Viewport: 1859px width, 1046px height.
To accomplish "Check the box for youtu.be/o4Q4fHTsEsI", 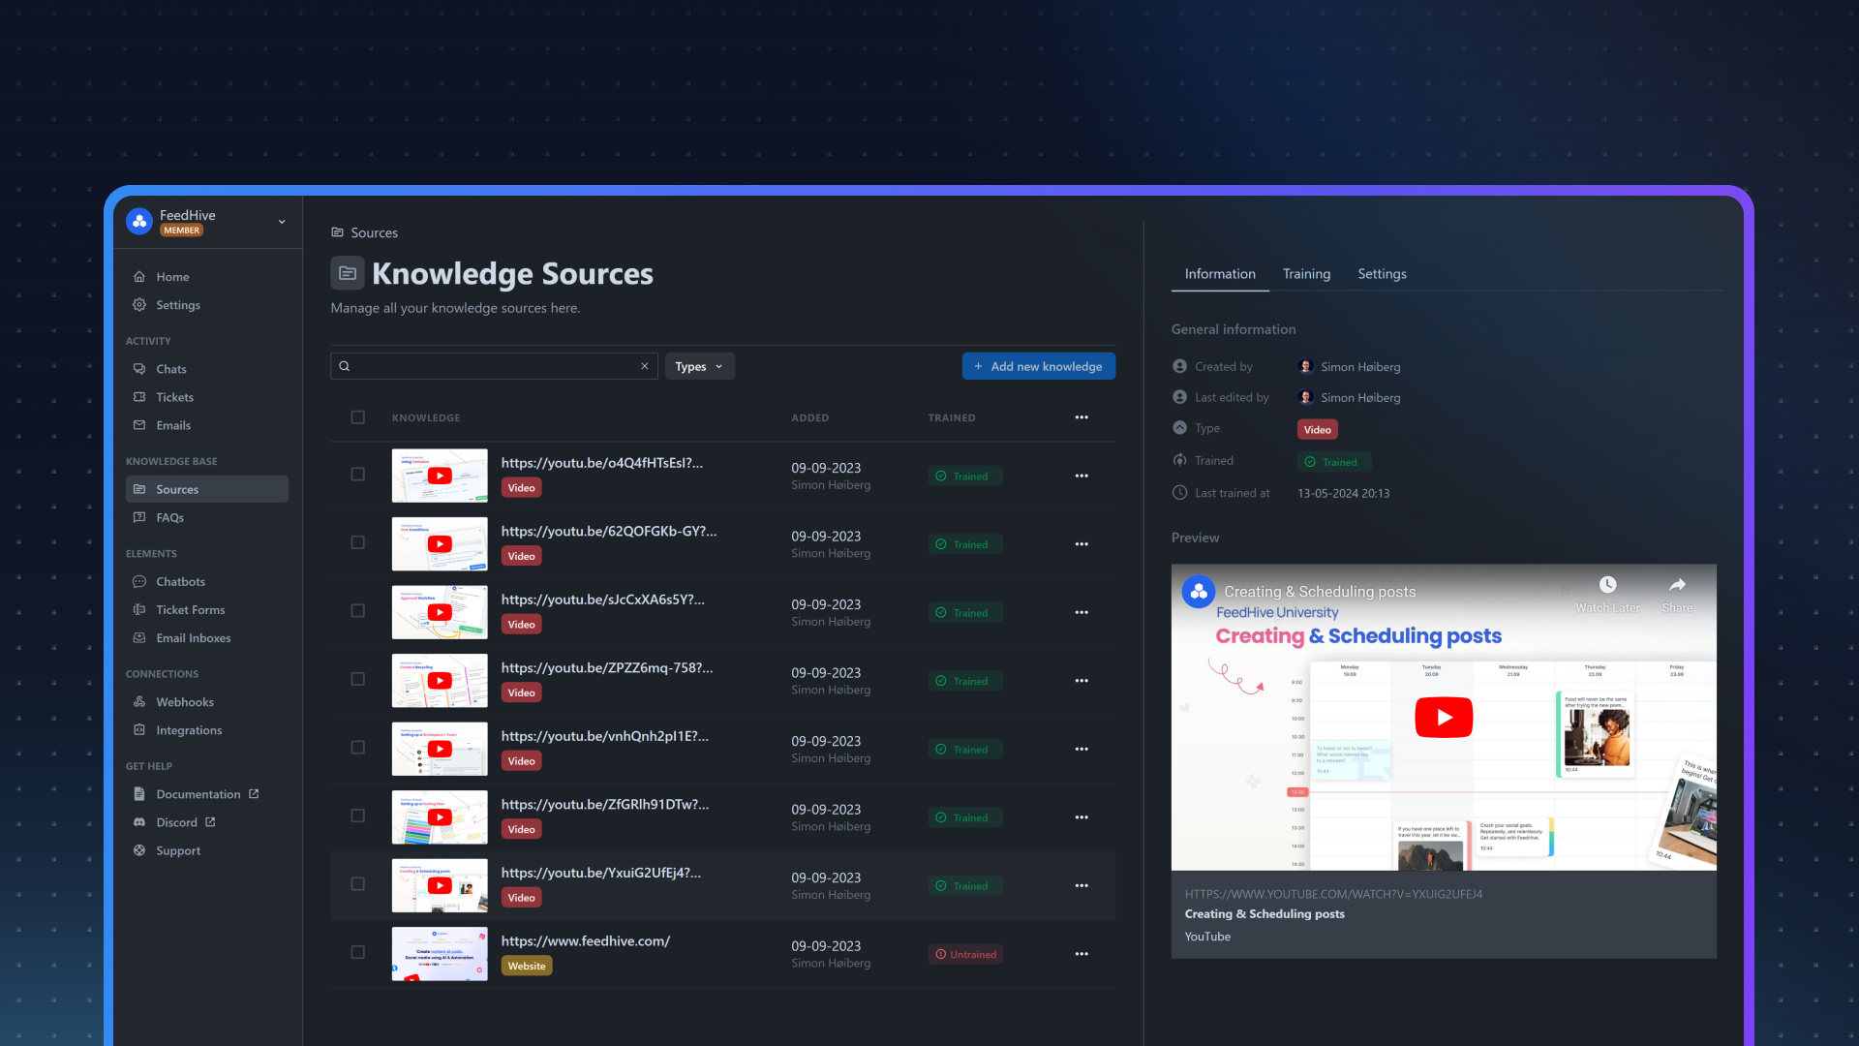I will pyautogui.click(x=358, y=475).
